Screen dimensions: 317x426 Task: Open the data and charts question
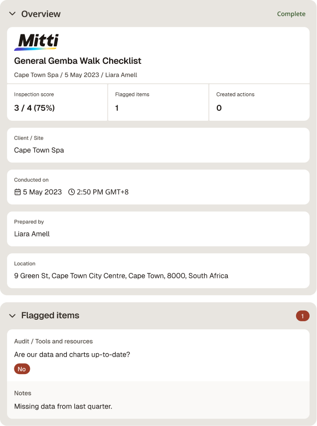point(72,355)
